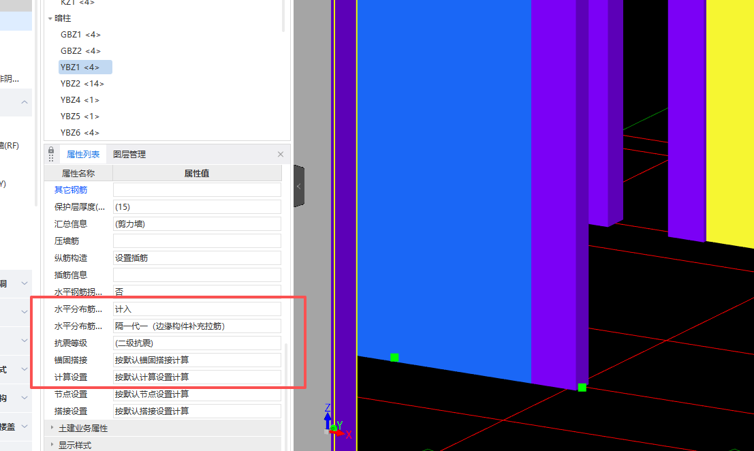The height and width of the screenshot is (451, 754).
Task: Edit 保护层厚度 value (15)
Action: (x=197, y=206)
